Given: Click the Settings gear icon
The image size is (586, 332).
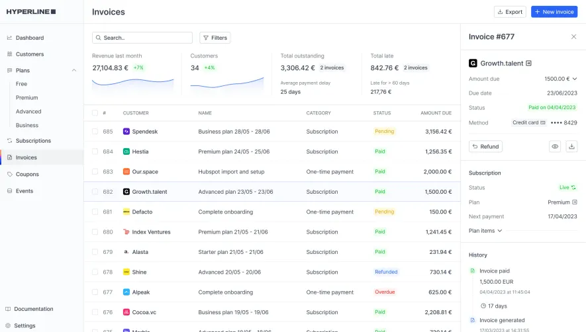Looking at the screenshot, I should pyautogui.click(x=8, y=325).
